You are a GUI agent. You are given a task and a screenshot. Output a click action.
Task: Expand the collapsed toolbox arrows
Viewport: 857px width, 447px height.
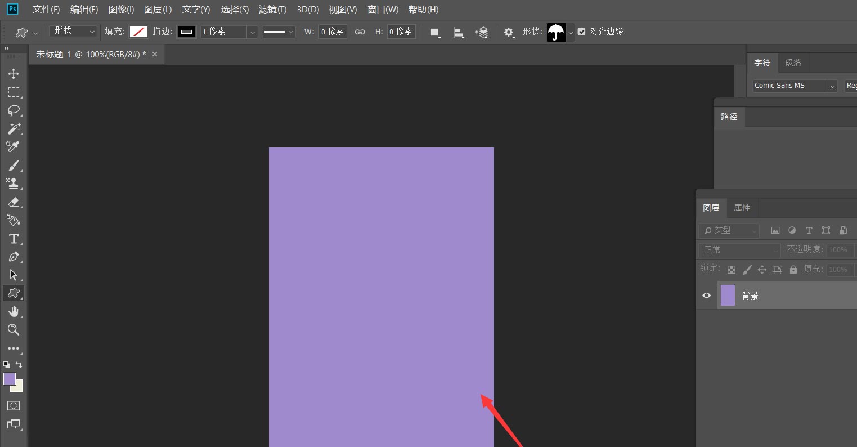(x=7, y=49)
